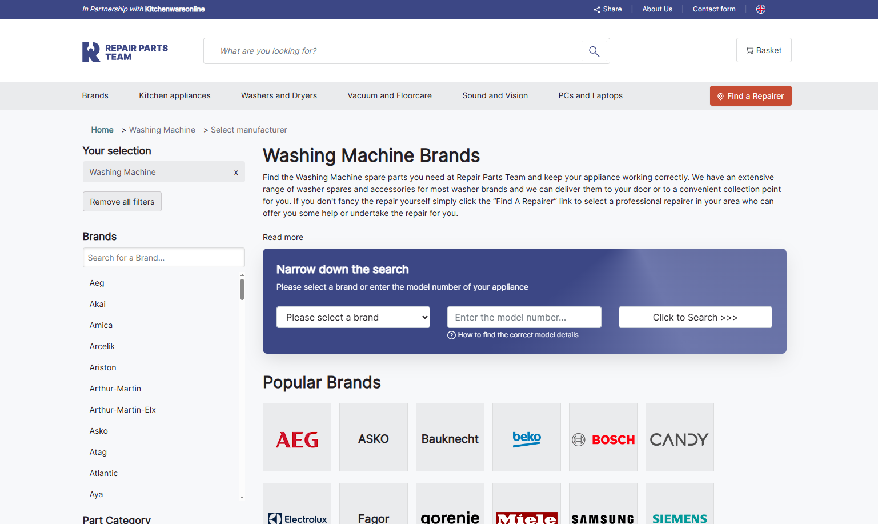Screen dimensions: 878x524
Task: Choose the Beko brand logo tile
Action: pos(527,437)
